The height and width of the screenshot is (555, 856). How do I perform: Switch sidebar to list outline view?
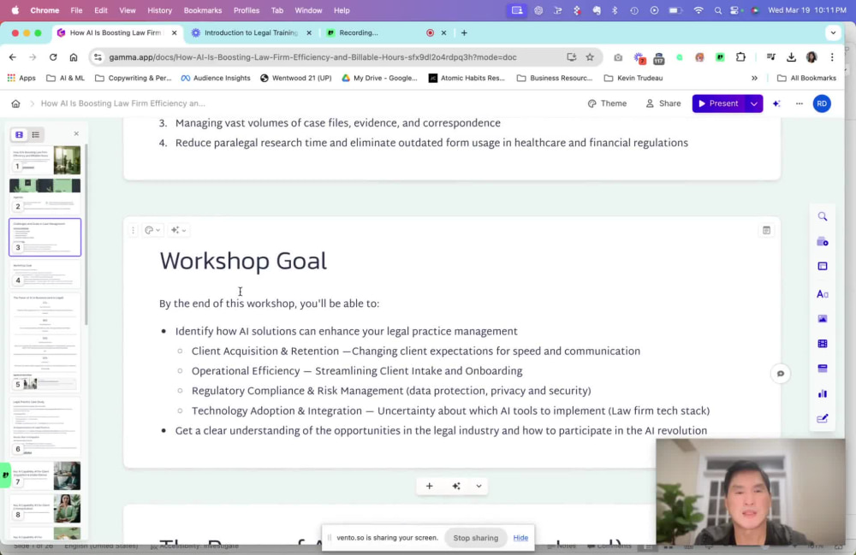coord(35,134)
